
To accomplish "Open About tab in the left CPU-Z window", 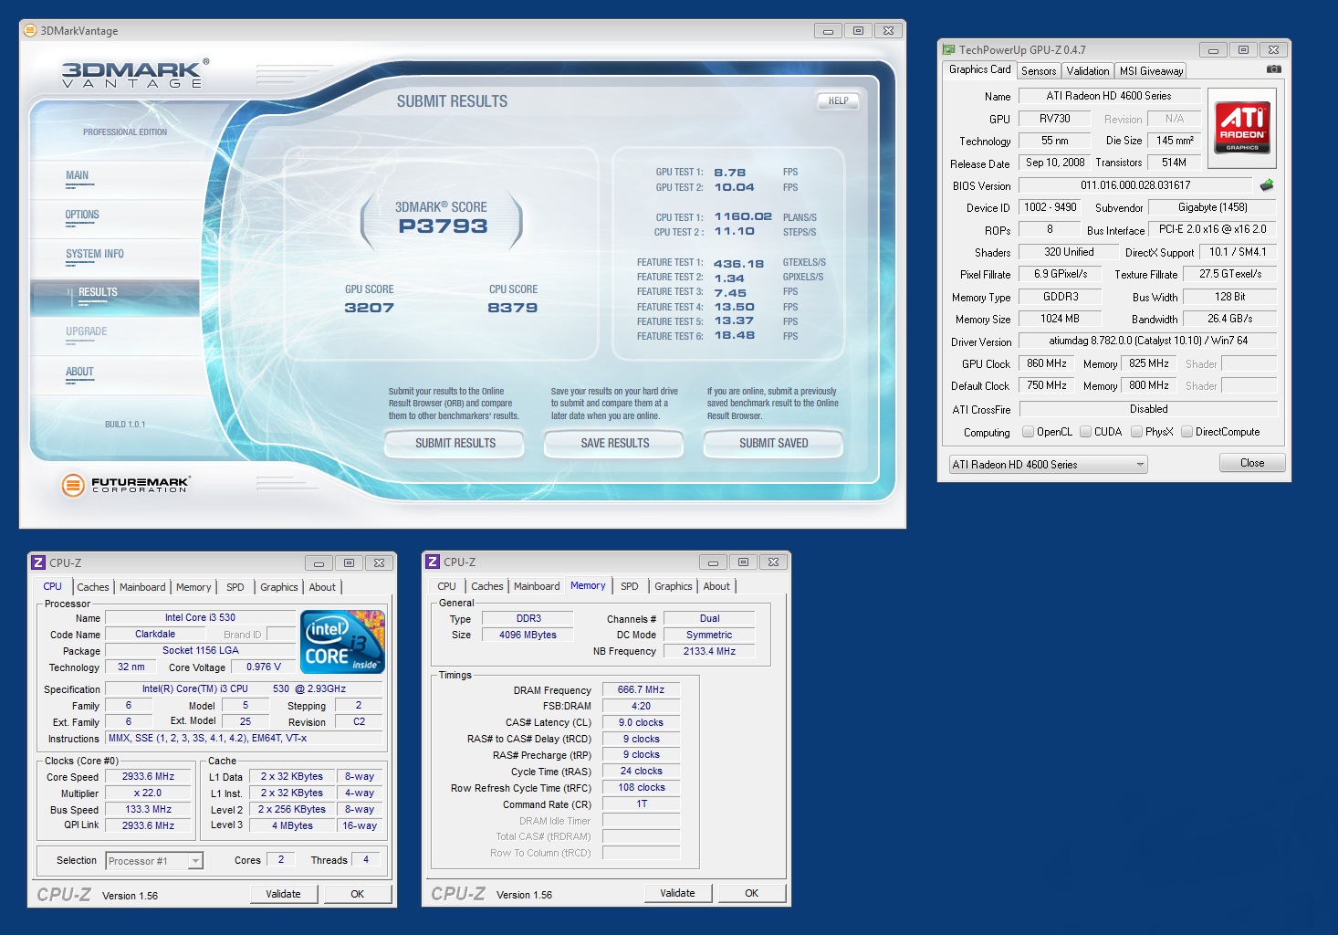I will [322, 587].
